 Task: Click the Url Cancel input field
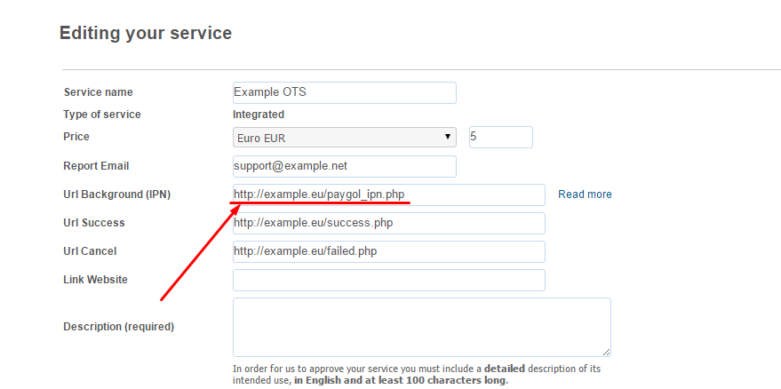(388, 251)
